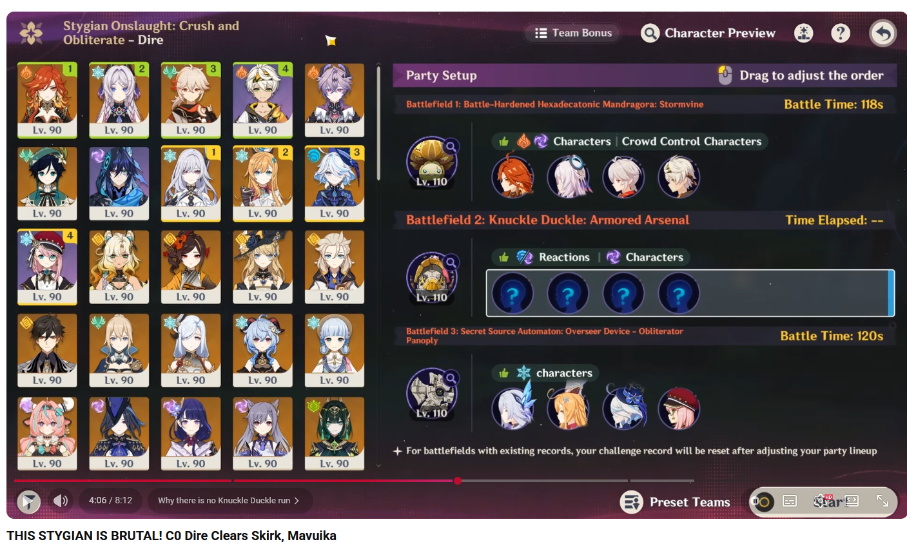Click the question mark help icon

point(840,33)
